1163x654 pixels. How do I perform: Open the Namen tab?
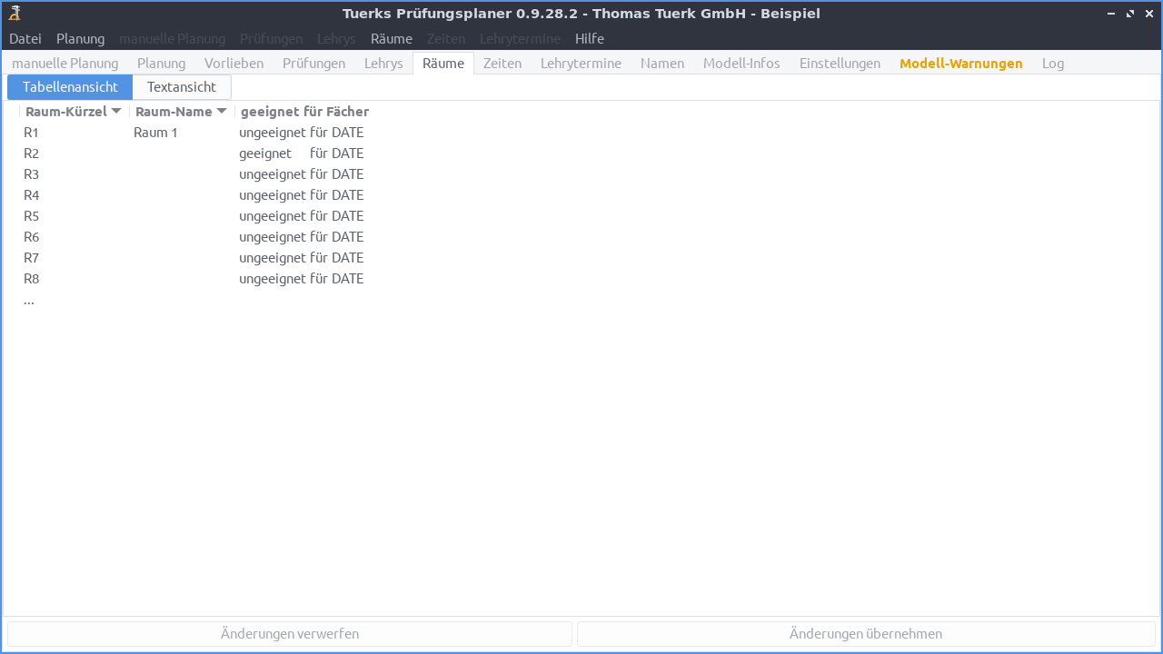point(661,63)
